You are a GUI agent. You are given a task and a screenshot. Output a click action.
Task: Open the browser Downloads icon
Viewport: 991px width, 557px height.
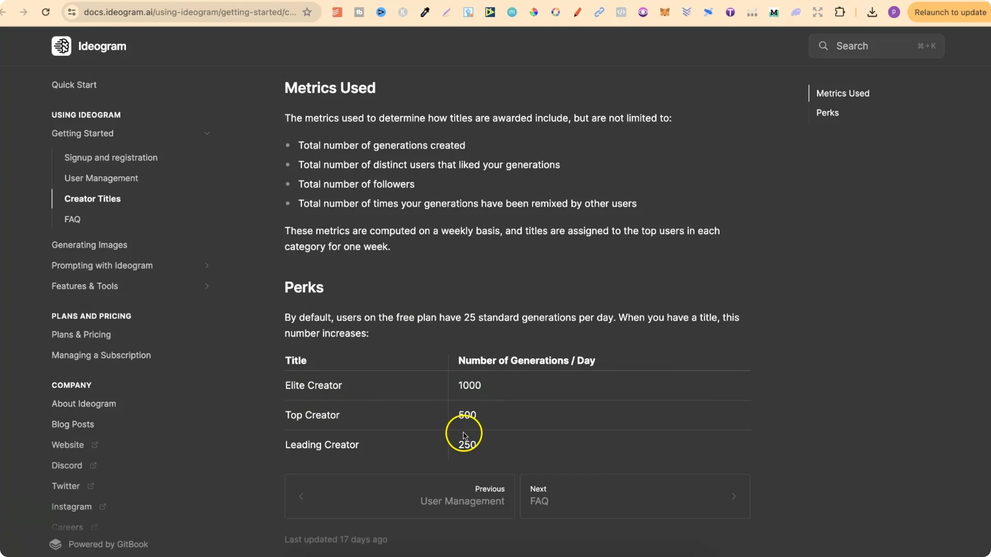[x=872, y=12]
